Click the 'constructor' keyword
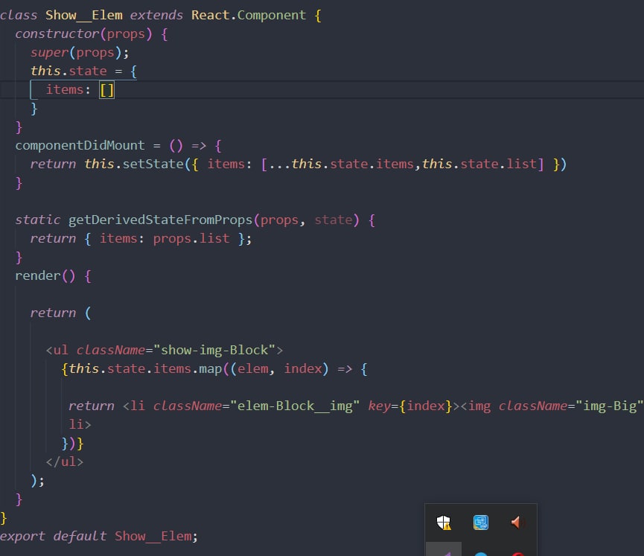Viewport: 644px width, 556px height. pyautogui.click(x=57, y=33)
